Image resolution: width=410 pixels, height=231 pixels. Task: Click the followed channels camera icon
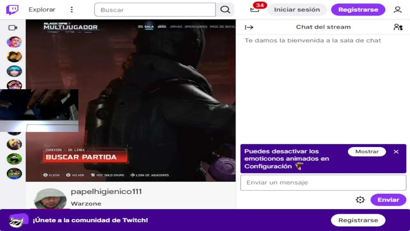13,28
